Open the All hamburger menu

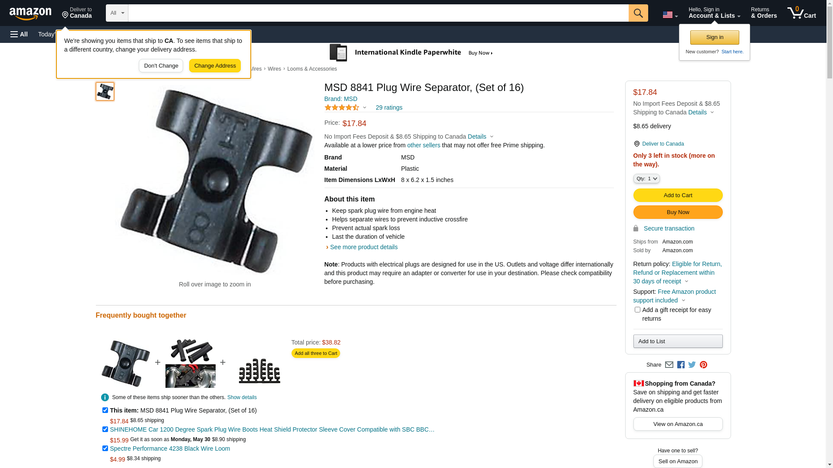pyautogui.click(x=19, y=34)
